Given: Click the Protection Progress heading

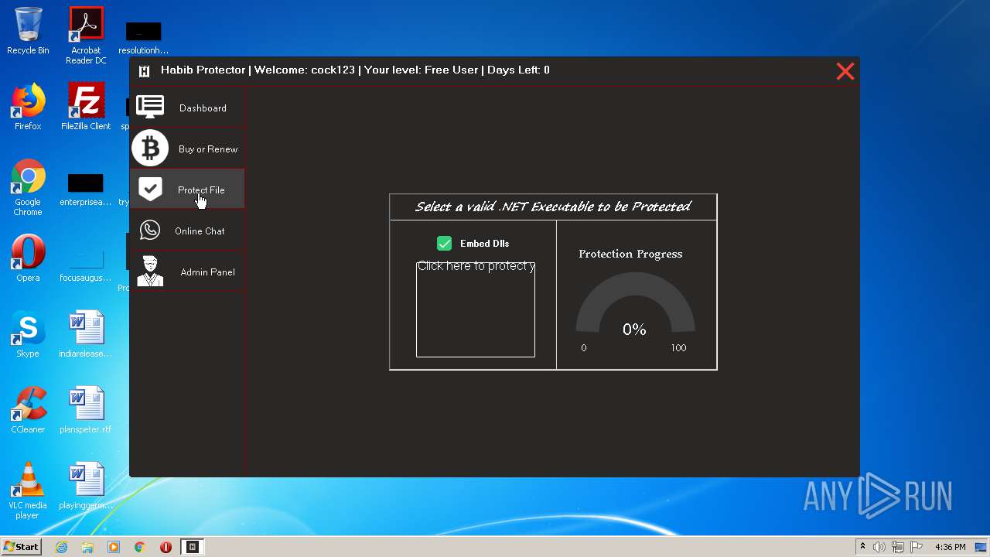Looking at the screenshot, I should [630, 254].
